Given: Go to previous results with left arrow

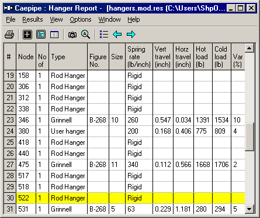Looking at the screenshot, I should point(117,35).
